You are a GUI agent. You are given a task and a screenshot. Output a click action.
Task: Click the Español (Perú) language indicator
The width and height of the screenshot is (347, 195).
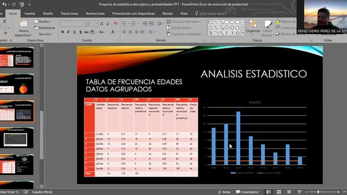[x=42, y=192]
